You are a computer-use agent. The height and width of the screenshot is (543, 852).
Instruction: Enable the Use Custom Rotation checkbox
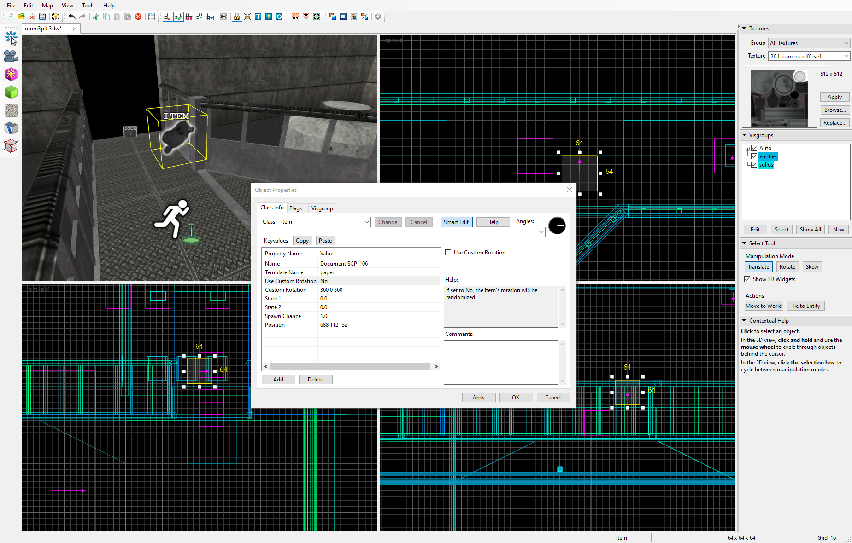(448, 253)
